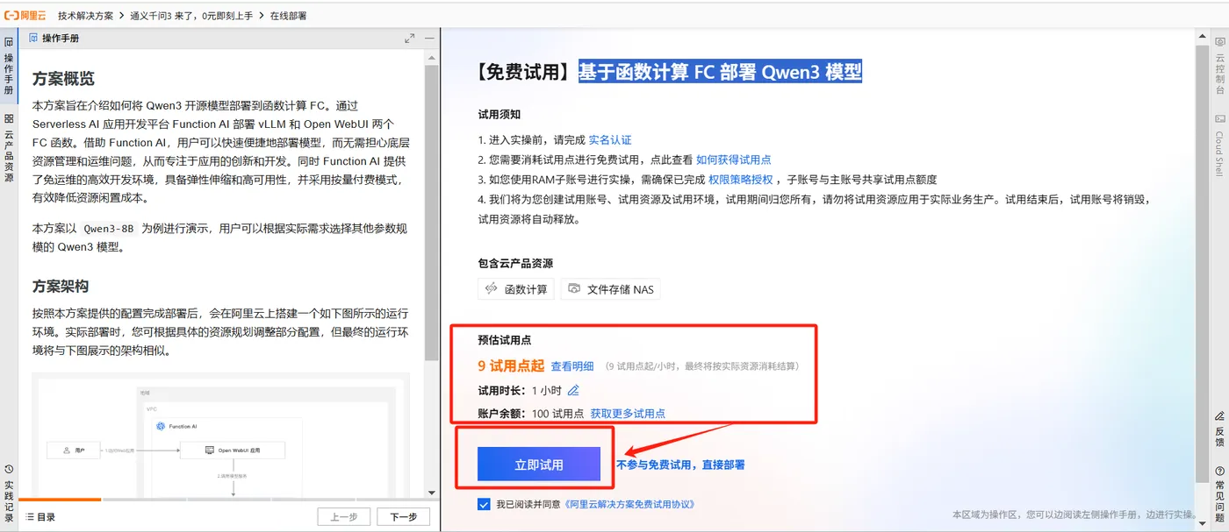Open the 实践记录 sidebar tab
This screenshot has width=1229, height=532.
[9, 494]
